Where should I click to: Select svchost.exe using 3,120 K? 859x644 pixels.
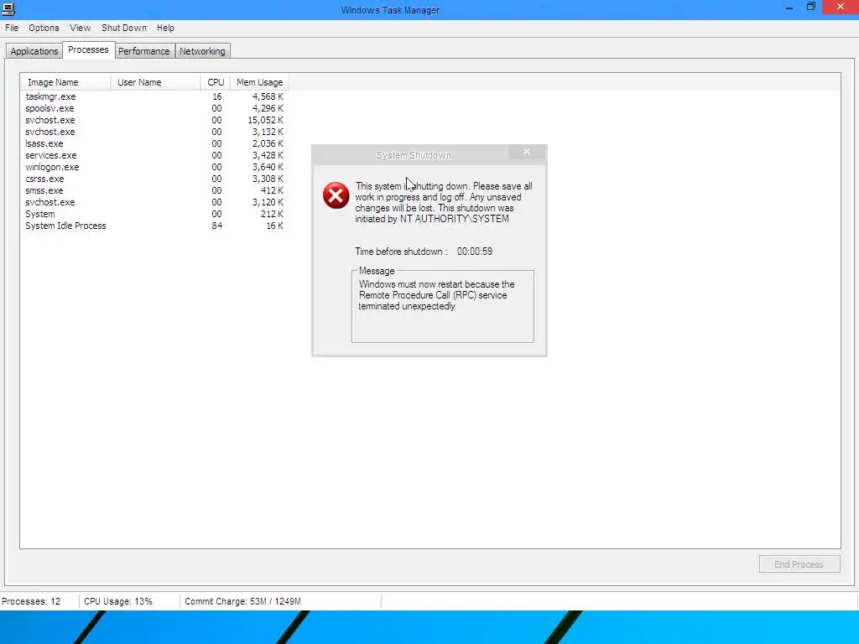click(154, 203)
